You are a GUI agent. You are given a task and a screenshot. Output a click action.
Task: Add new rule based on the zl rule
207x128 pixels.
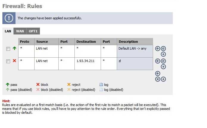(x=163, y=67)
